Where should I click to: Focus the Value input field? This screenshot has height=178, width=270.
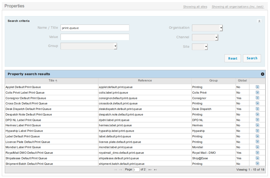point(95,37)
